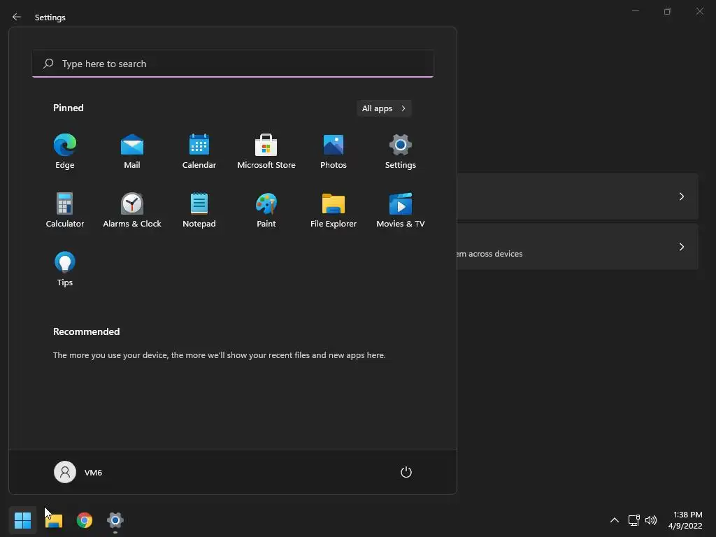Image resolution: width=716 pixels, height=537 pixels.
Task: Click the power button in Start menu
Action: click(406, 472)
